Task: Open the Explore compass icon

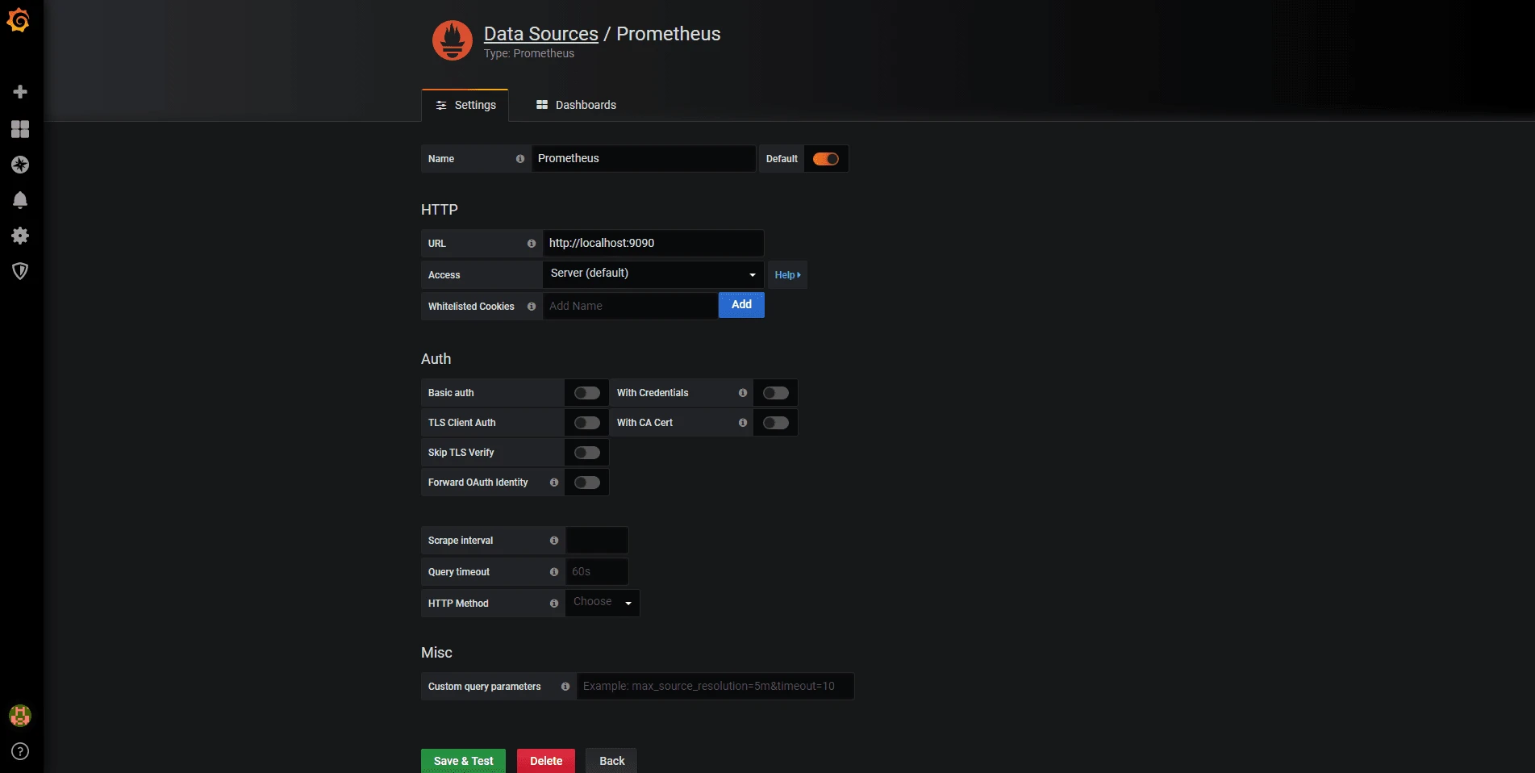Action: click(20, 165)
